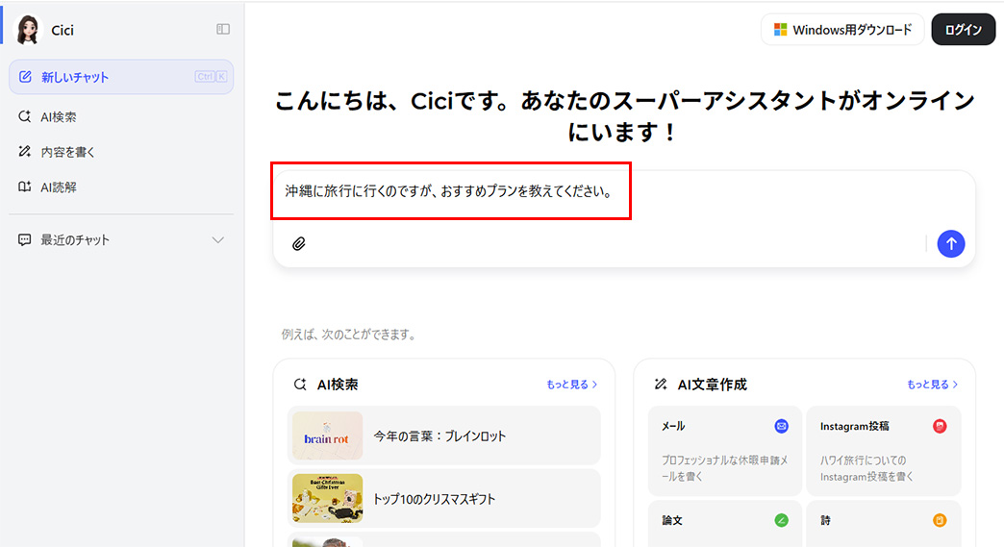Click the green 論文 icon
Viewport: 1004px width, 547px height.
tap(781, 520)
